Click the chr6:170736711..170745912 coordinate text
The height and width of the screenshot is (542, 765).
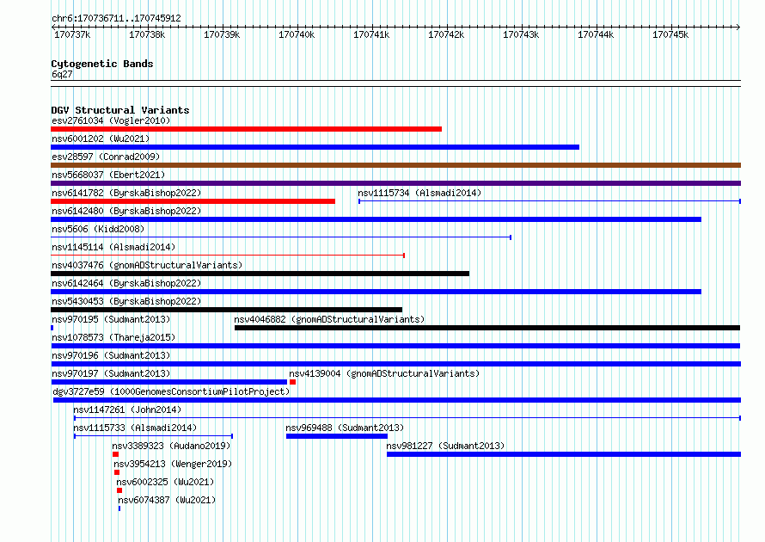click(x=116, y=18)
